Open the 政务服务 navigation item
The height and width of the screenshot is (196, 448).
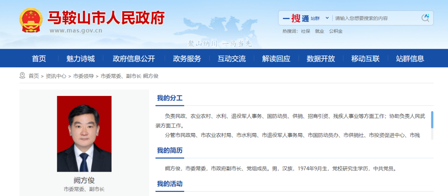[x=187, y=59]
